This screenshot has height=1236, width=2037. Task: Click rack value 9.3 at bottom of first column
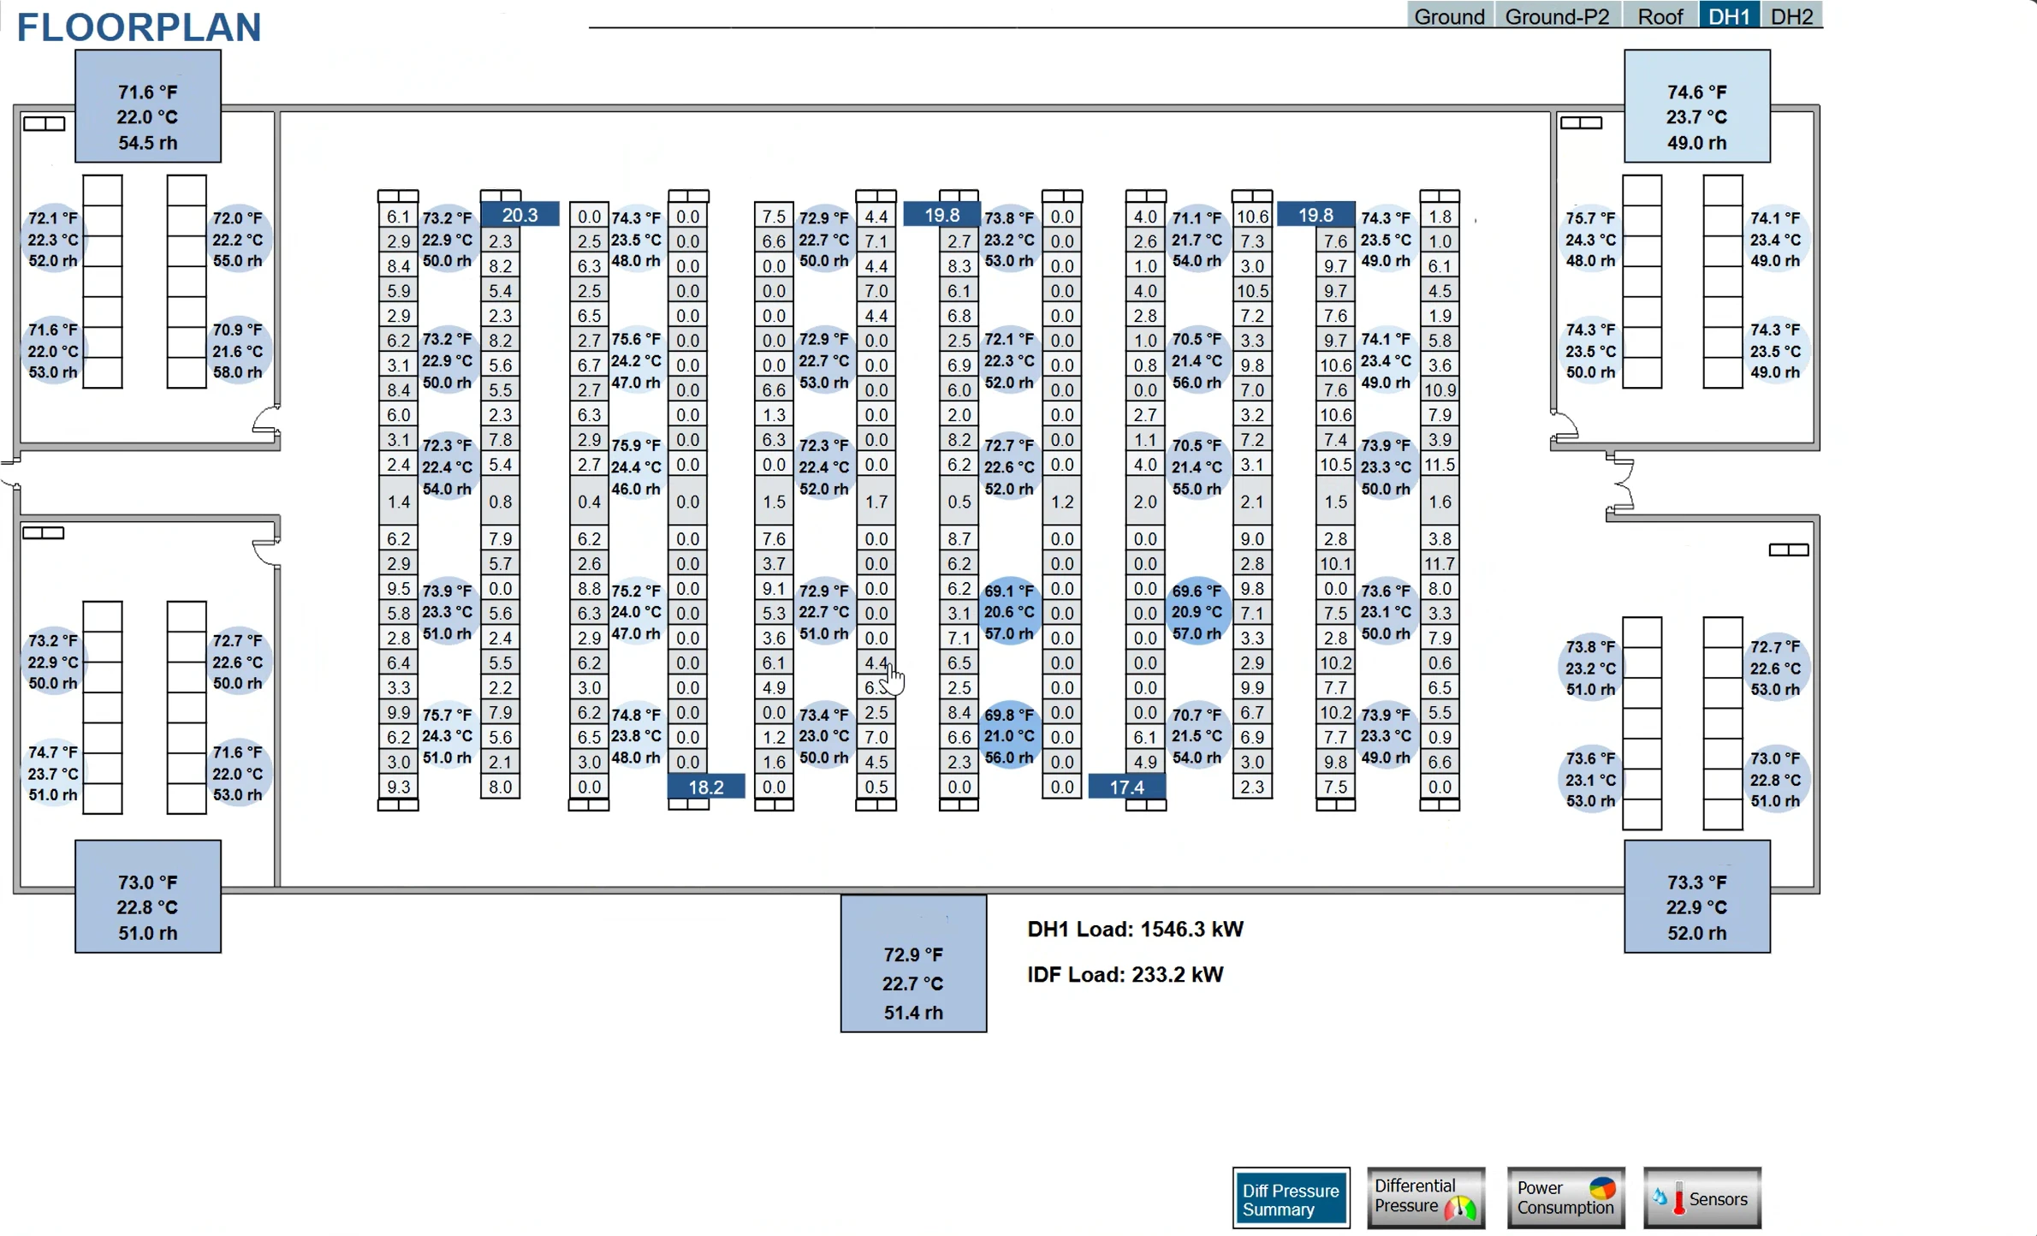click(399, 787)
